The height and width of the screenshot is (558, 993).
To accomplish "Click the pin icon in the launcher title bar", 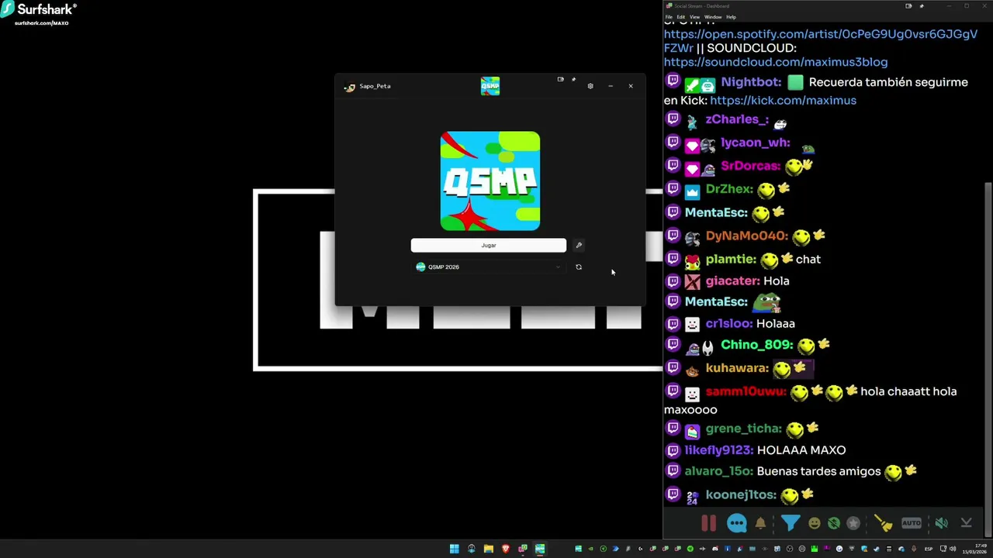I will click(x=574, y=79).
